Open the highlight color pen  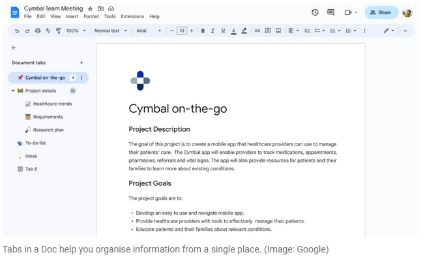pyautogui.click(x=244, y=31)
